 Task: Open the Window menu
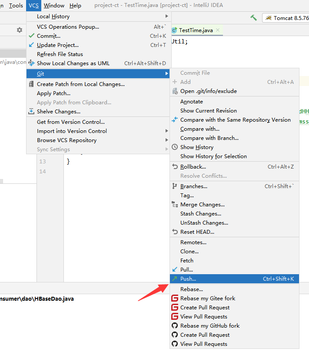(x=54, y=6)
